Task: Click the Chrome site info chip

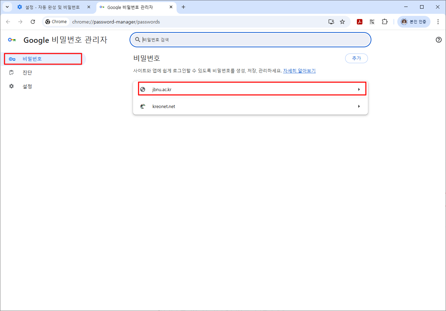Action: pos(56,22)
